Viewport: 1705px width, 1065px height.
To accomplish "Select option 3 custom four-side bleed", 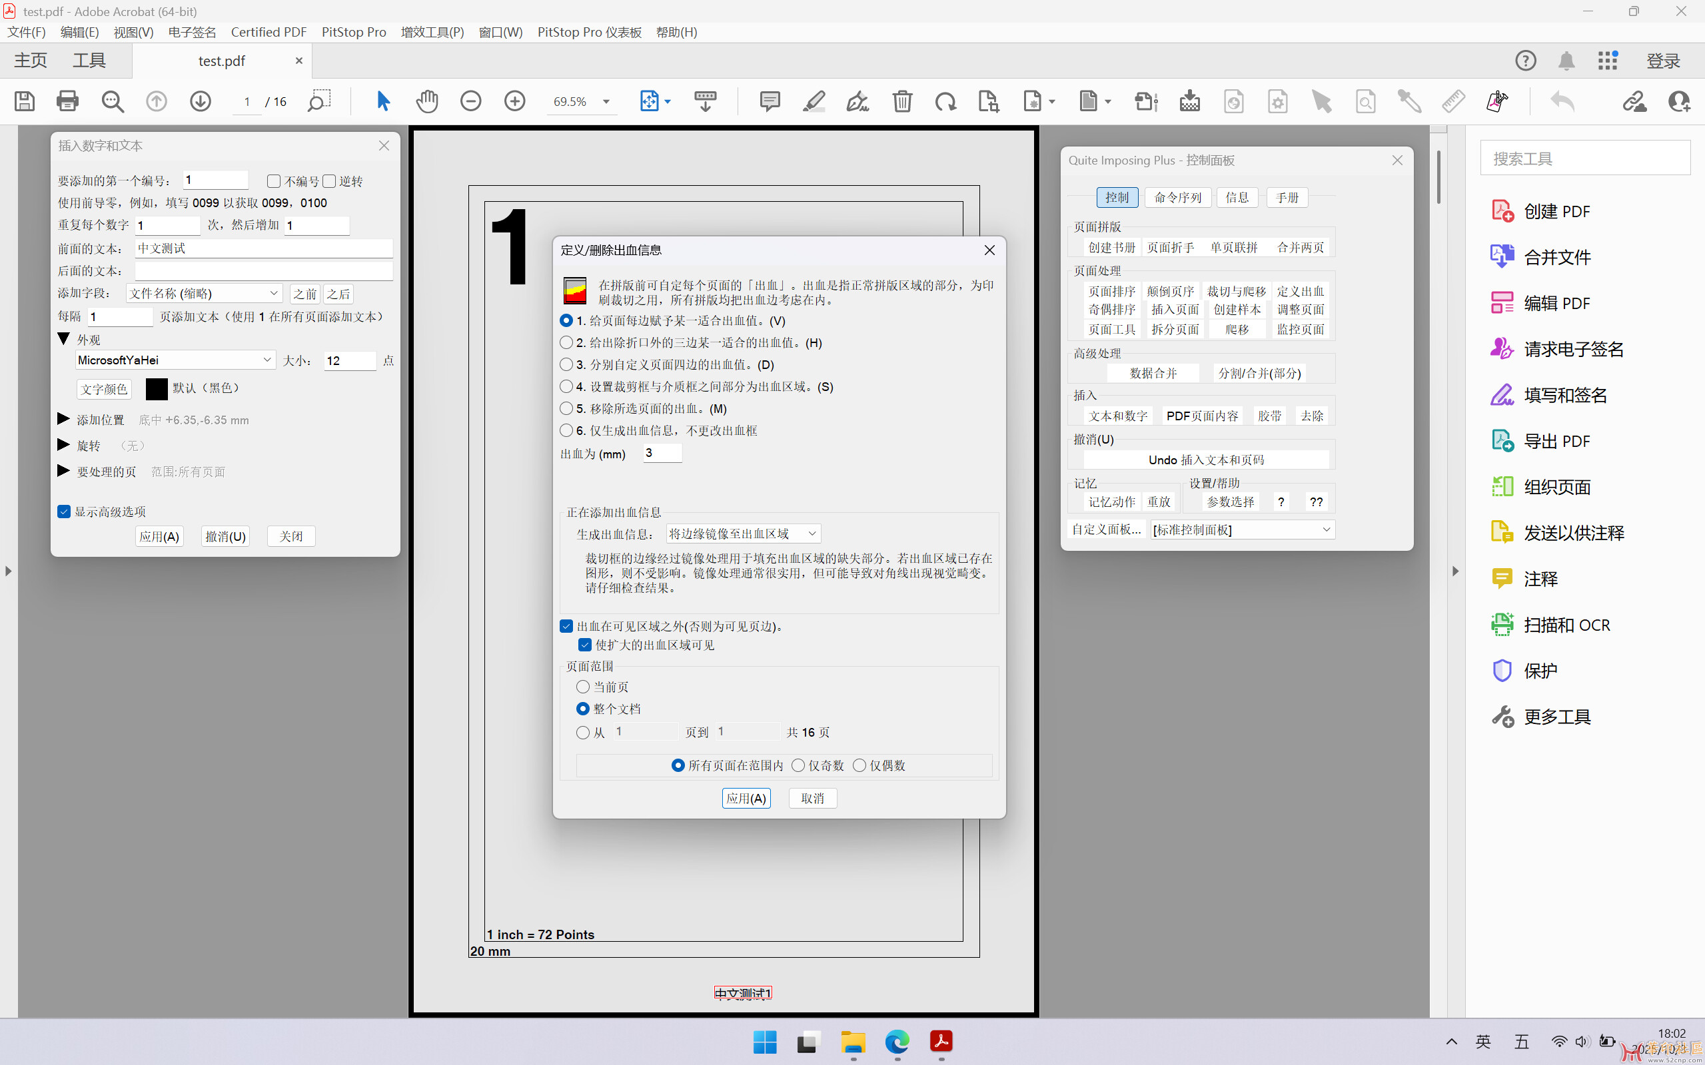I will pos(566,365).
